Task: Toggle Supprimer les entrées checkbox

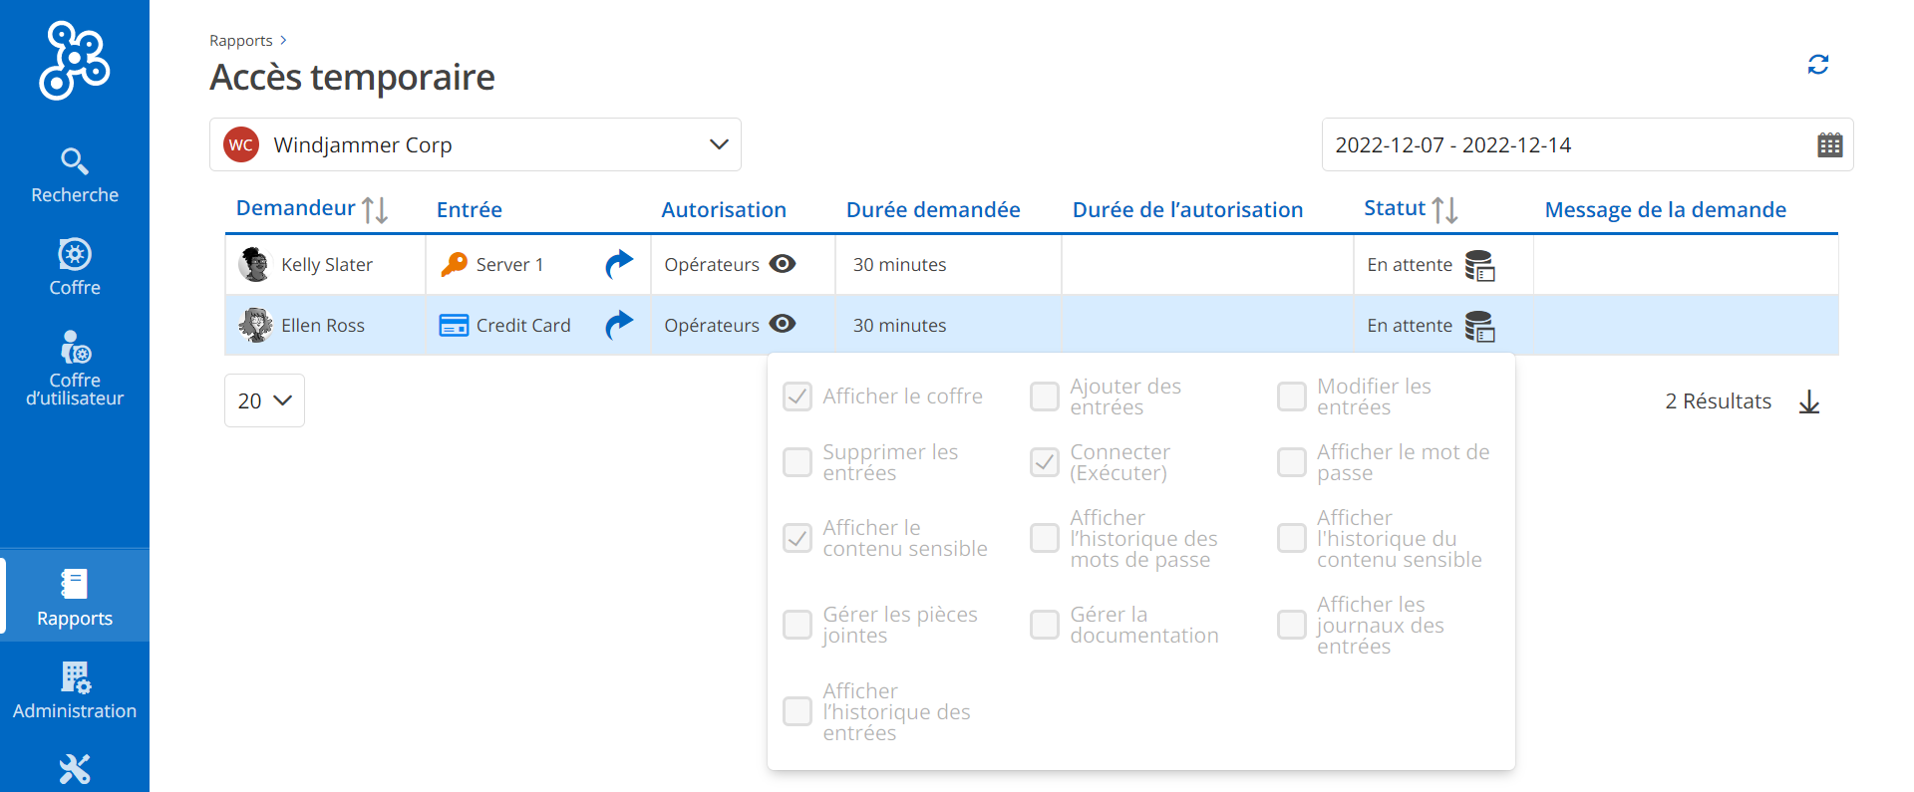Action: 797,462
